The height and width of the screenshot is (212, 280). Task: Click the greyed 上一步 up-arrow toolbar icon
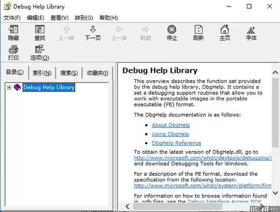(66, 33)
